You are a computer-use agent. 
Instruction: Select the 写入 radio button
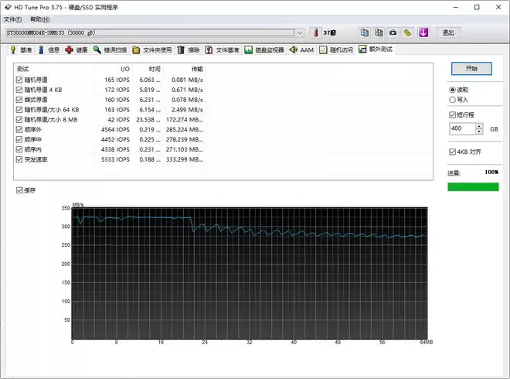[453, 99]
